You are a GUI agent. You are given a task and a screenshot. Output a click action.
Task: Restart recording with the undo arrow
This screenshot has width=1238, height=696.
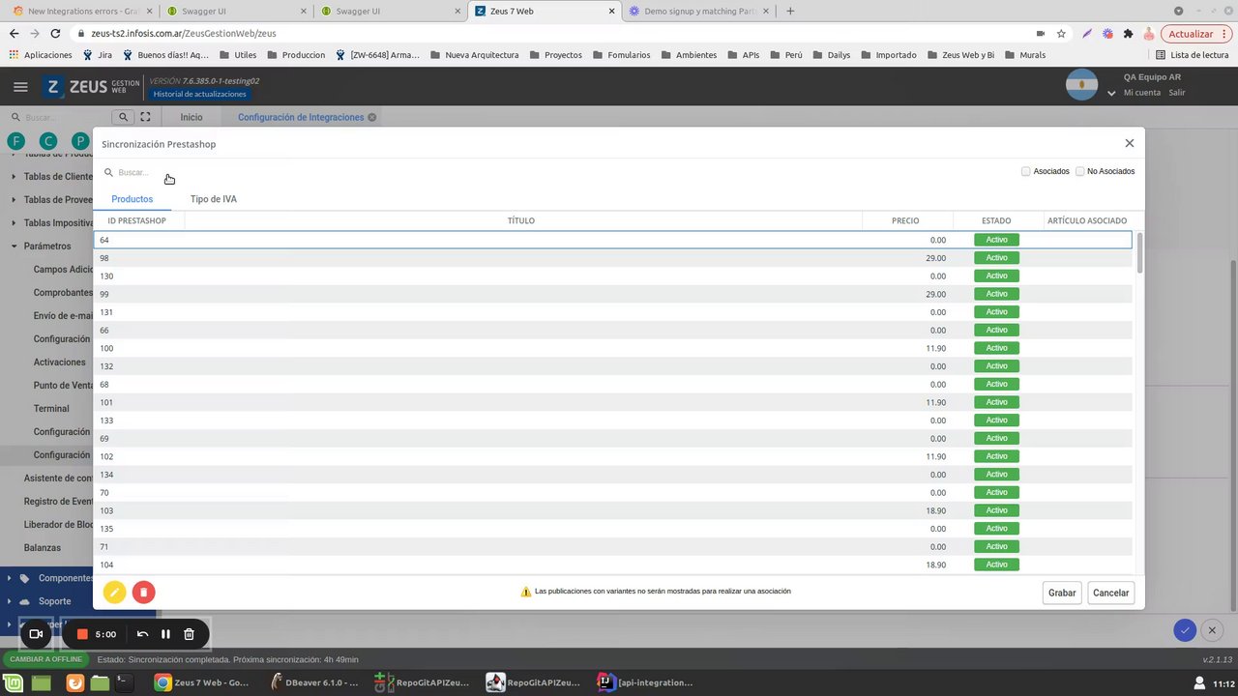(142, 634)
